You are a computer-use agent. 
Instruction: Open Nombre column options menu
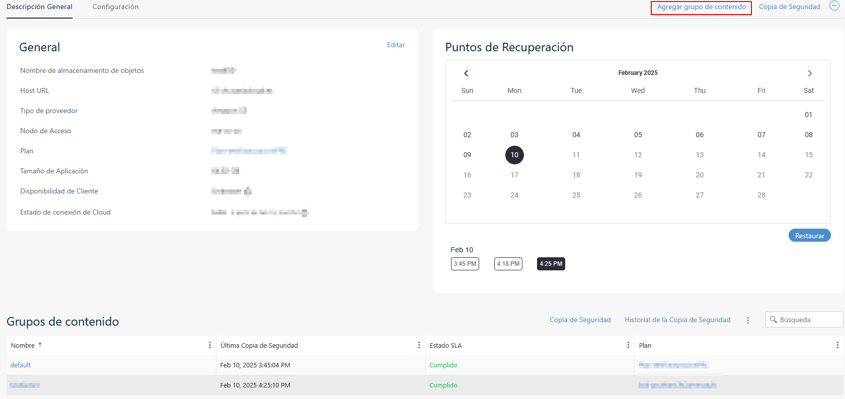(x=210, y=345)
